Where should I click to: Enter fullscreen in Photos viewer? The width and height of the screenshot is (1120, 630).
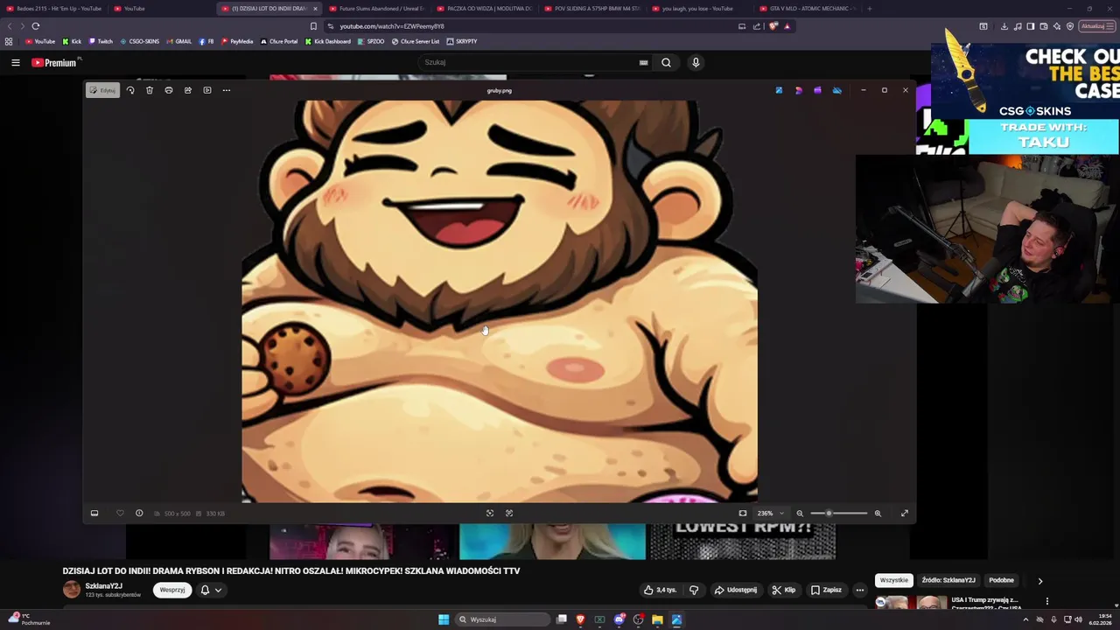click(x=905, y=514)
